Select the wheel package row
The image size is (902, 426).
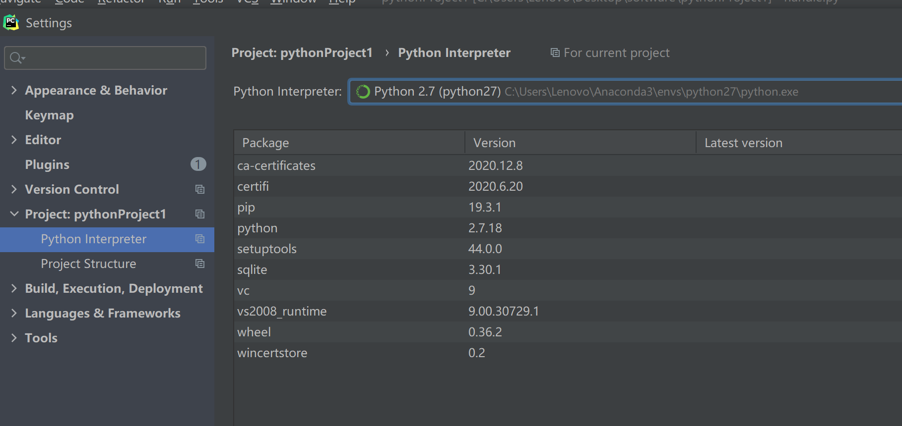568,332
